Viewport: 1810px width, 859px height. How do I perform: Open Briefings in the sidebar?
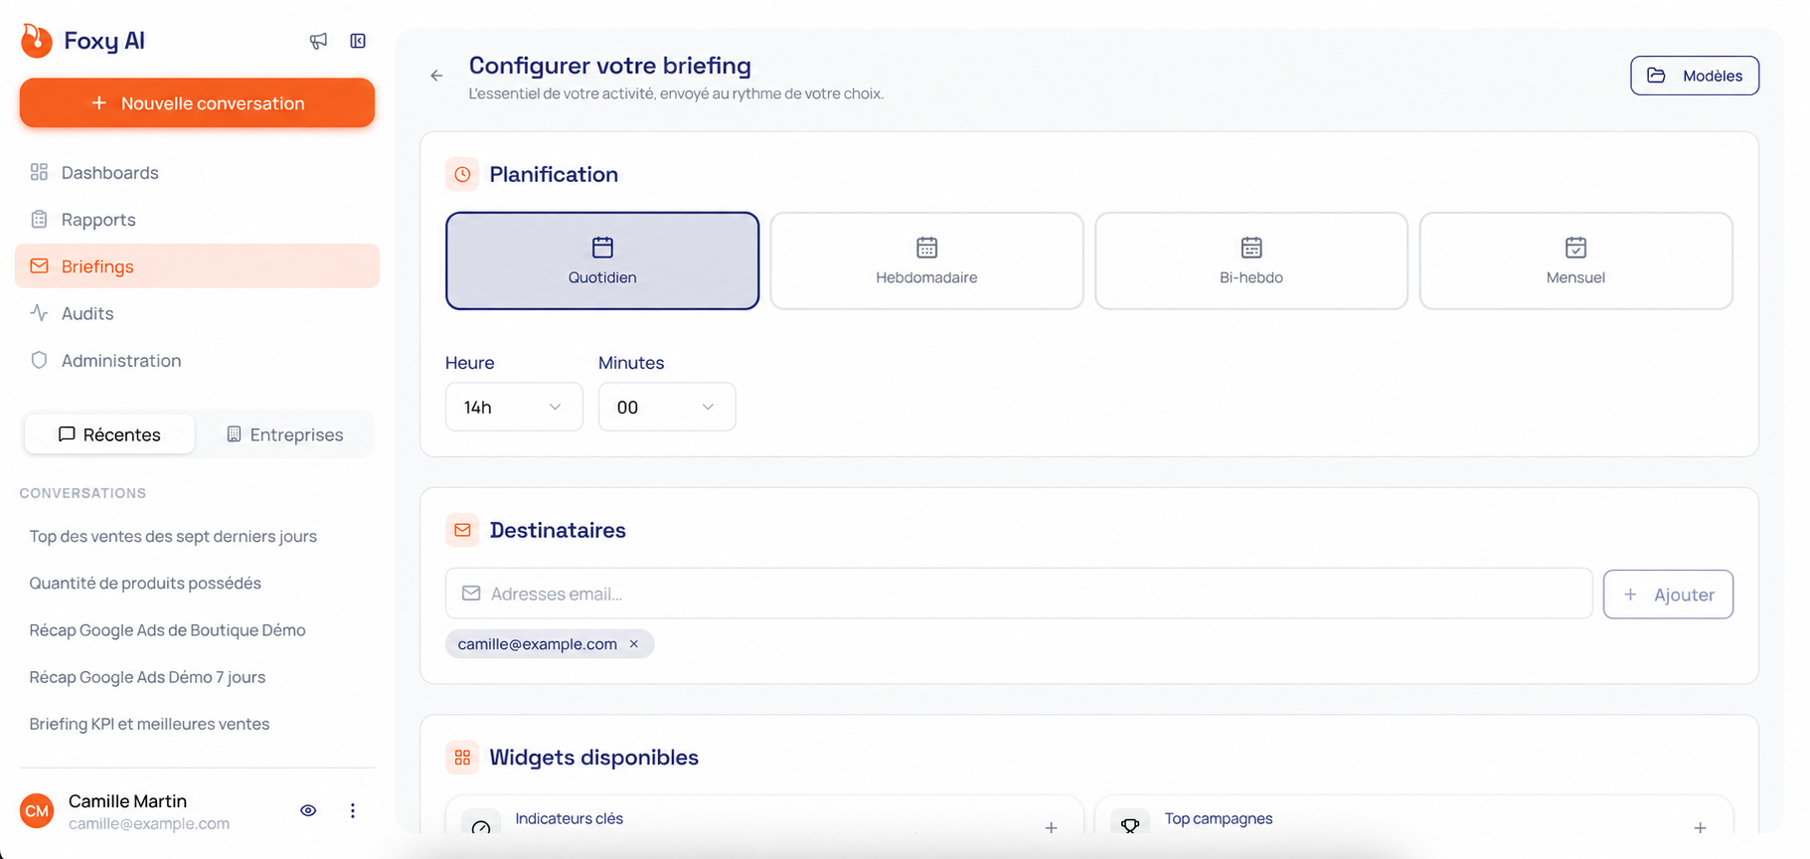(x=197, y=266)
